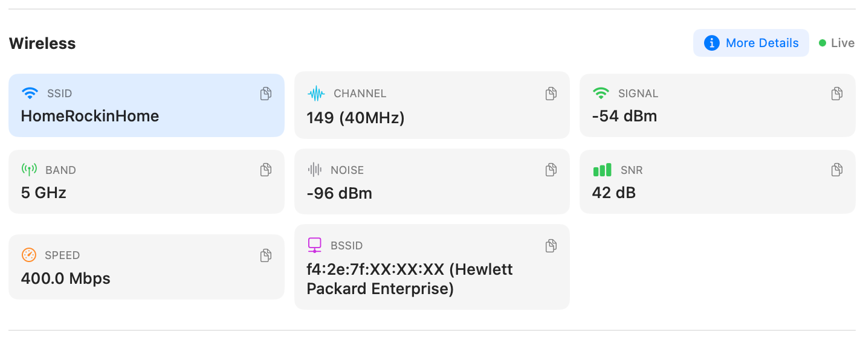Click the orange speedometer icon
Screen dimensions: 863x343
point(29,255)
